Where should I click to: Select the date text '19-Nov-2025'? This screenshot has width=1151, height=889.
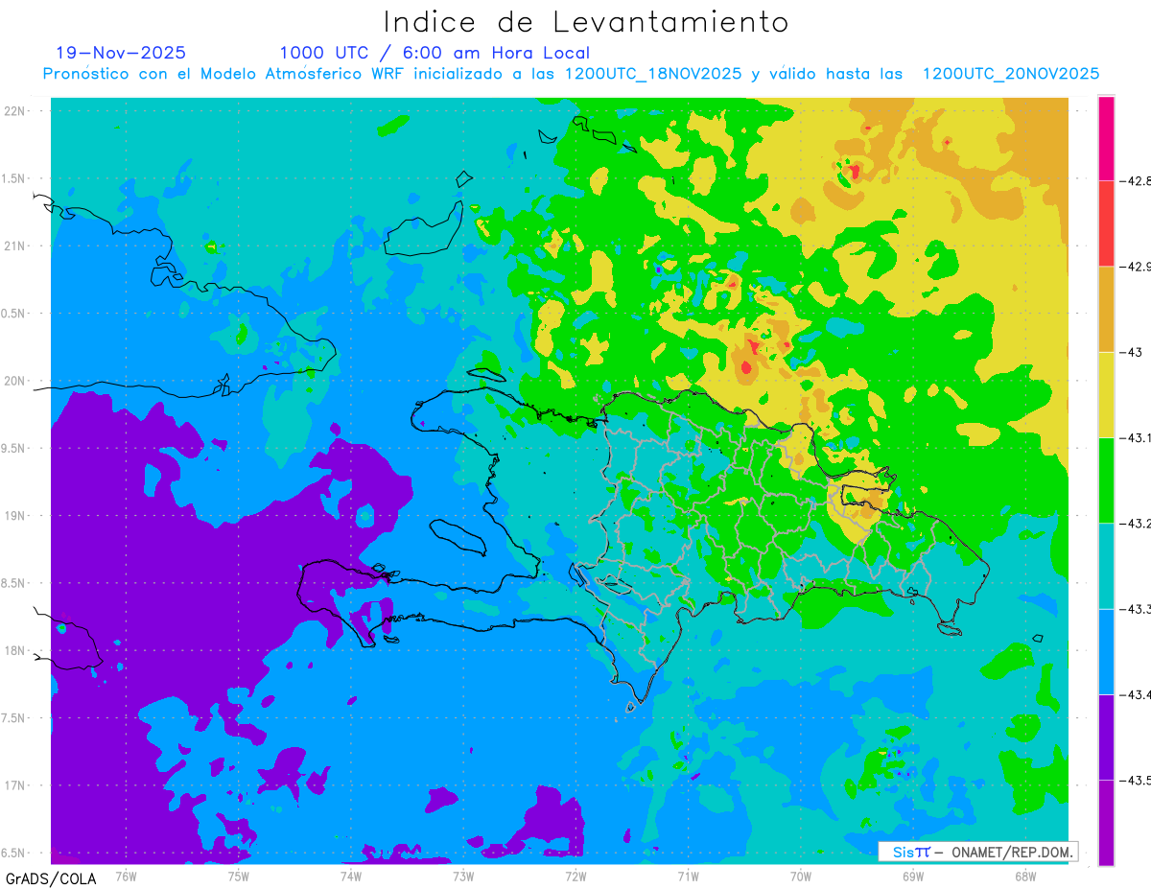(x=121, y=53)
